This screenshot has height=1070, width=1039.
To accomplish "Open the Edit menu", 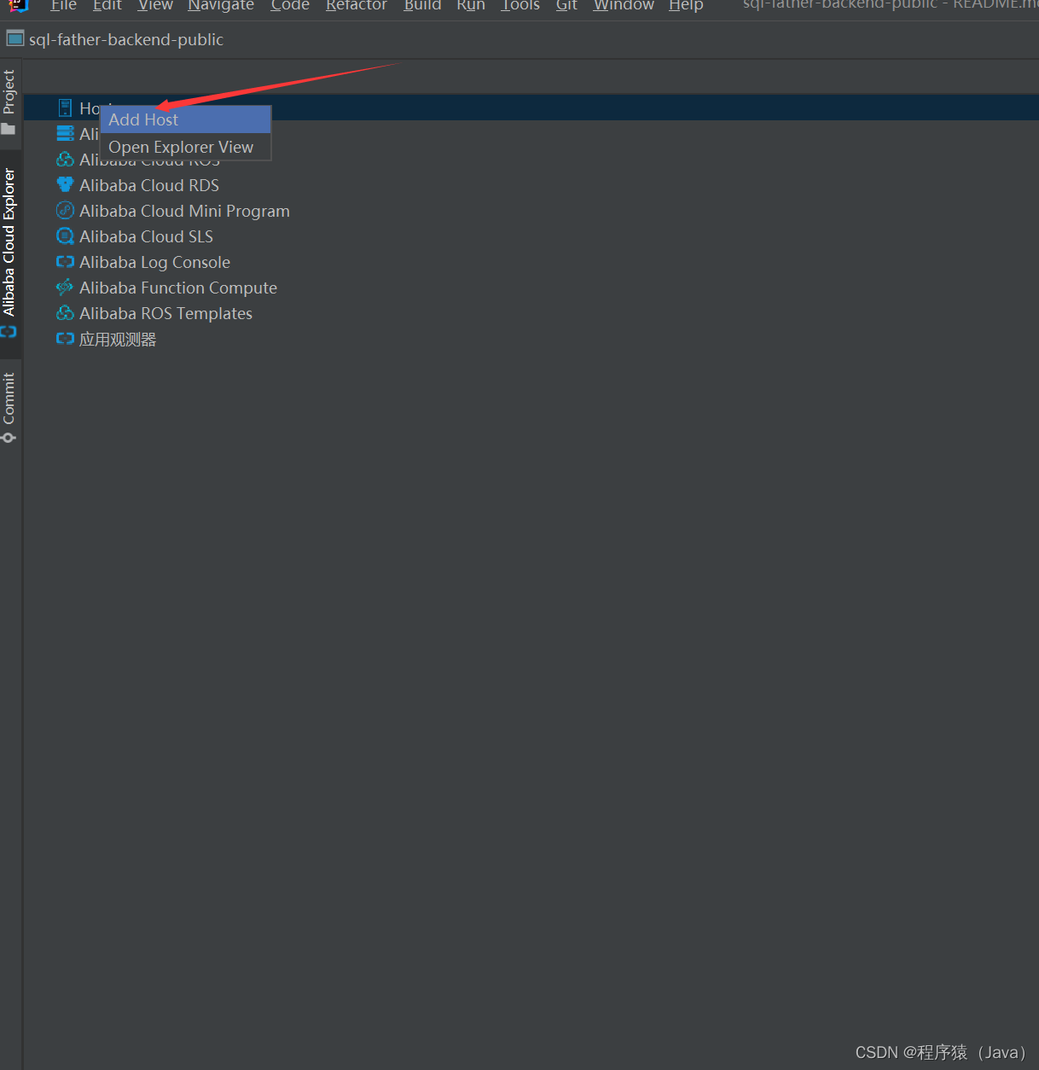I will 107,5.
